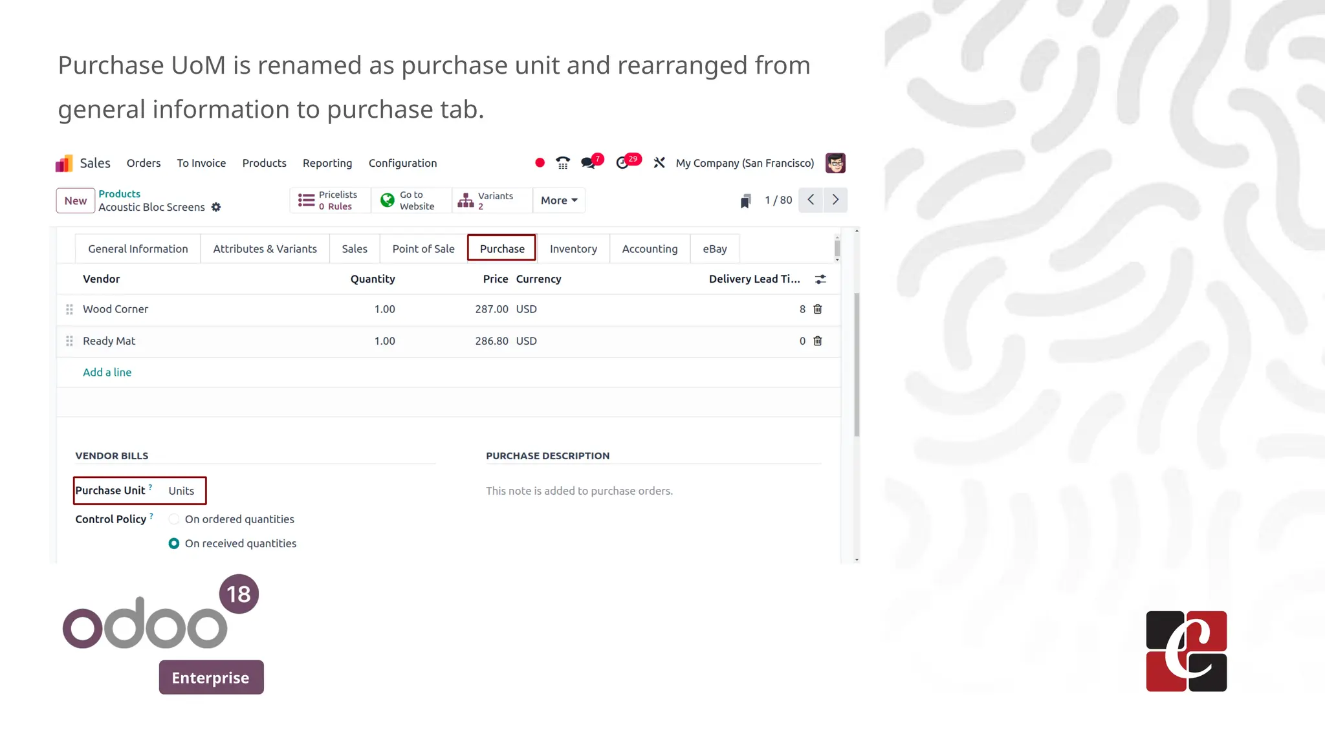Screen dimensions: 1325x745
Task: Click price 287.00 for Wood Corner
Action: click(x=492, y=309)
